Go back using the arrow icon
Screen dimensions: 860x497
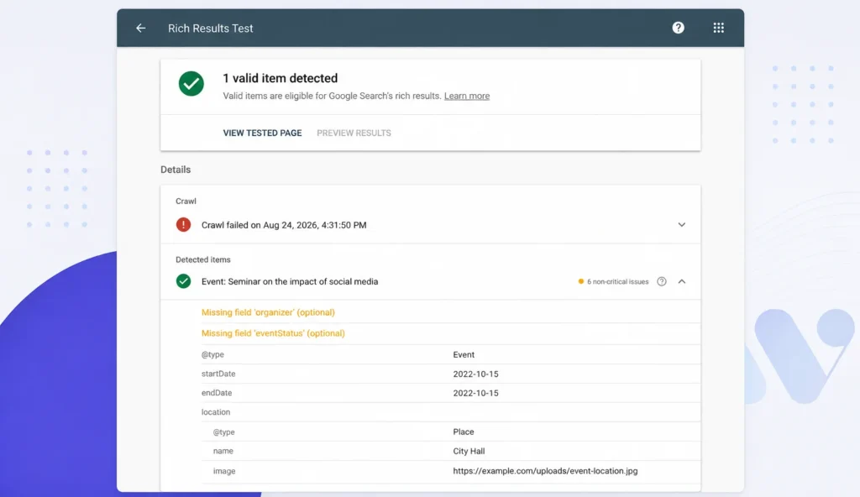(x=141, y=28)
